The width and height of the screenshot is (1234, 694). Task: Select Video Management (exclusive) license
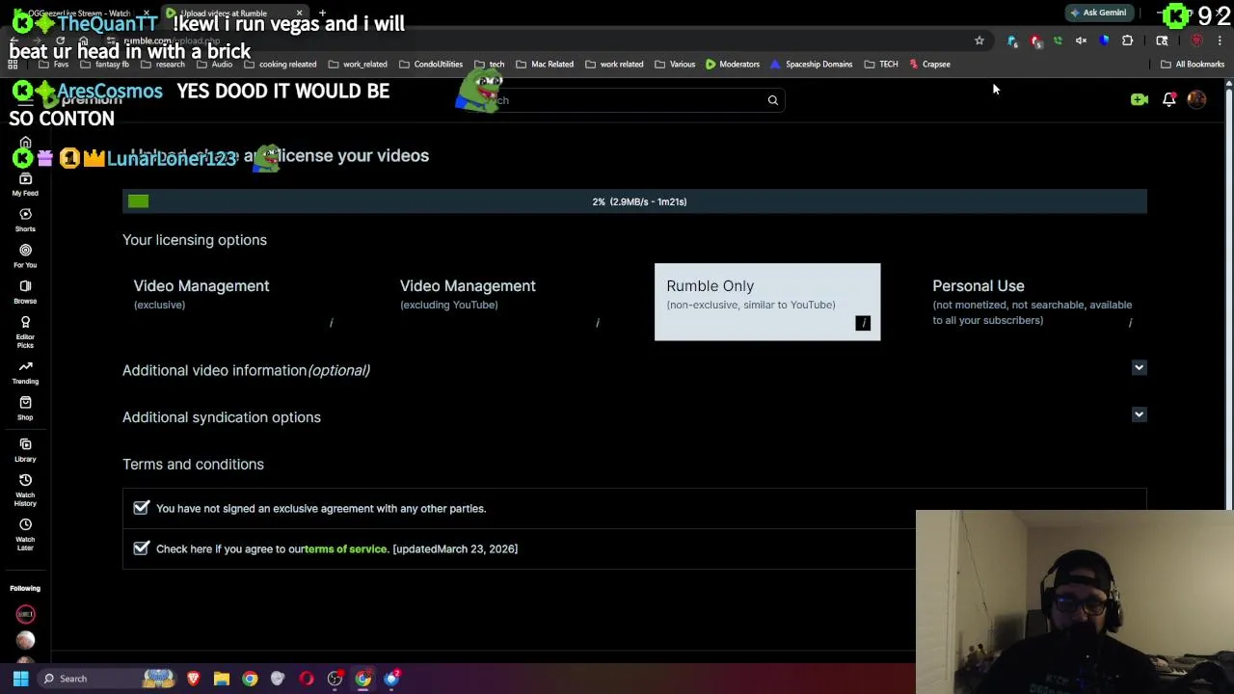pos(233,302)
